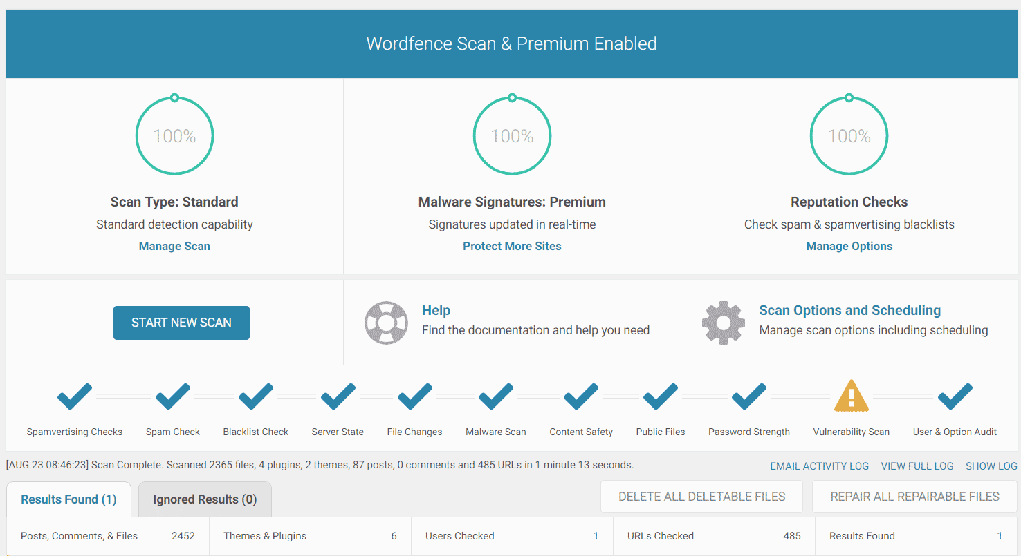
Task: Select the Results Found tab
Action: [68, 499]
